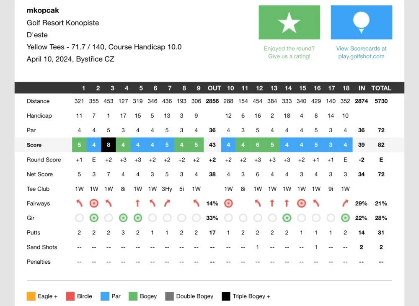
Task: Open the 'Enjoyed the round? Give us a rating!' link
Action: (x=289, y=52)
